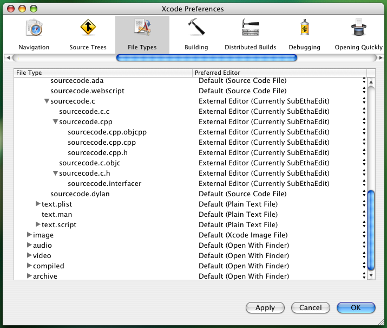Click the window resize grip corner
387x328 pixels.
point(381,321)
